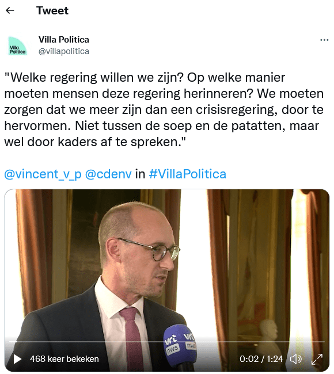This screenshot has height=374, width=334.
Task: Expand the video to fullscreen
Action: click(x=317, y=359)
